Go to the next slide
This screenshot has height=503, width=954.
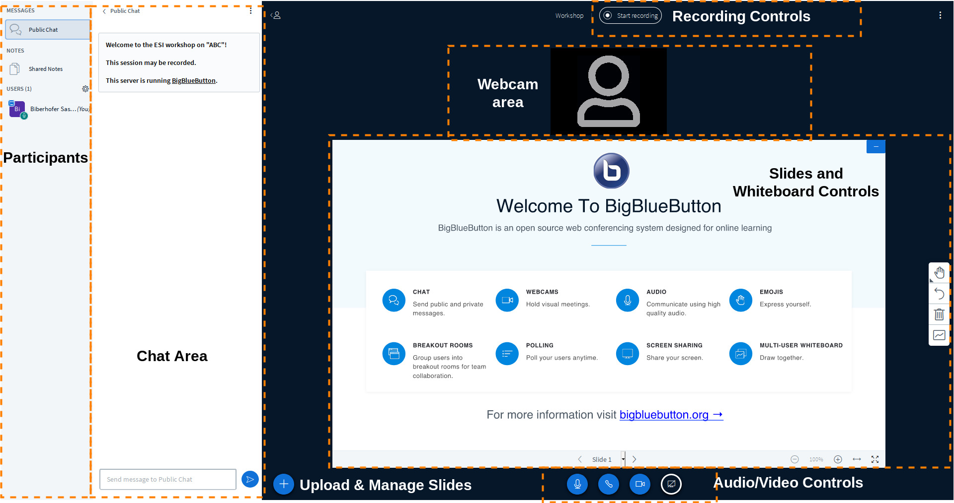[635, 459]
